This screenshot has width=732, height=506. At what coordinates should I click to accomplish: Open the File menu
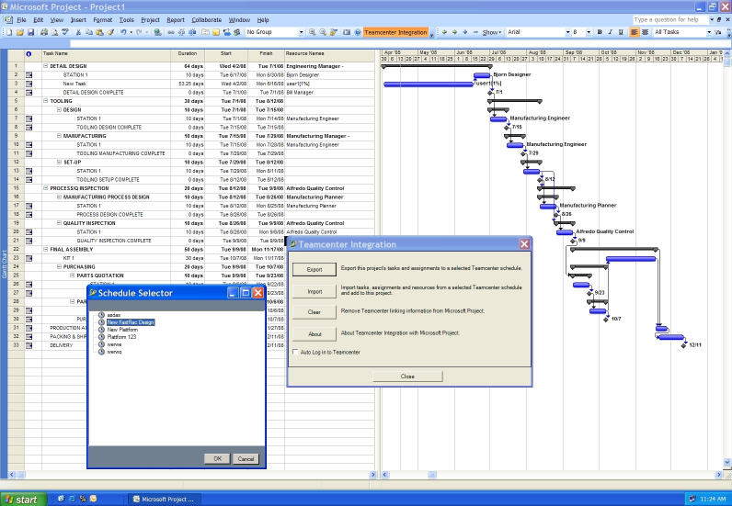(21, 20)
